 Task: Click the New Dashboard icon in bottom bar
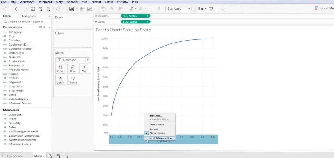pyautogui.click(x=58, y=156)
